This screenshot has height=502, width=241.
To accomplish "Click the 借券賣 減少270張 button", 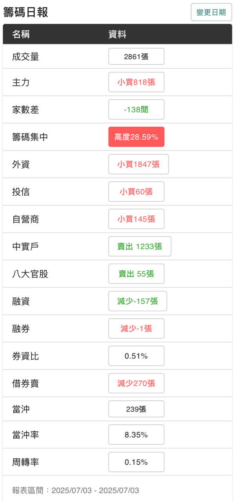I will (136, 383).
